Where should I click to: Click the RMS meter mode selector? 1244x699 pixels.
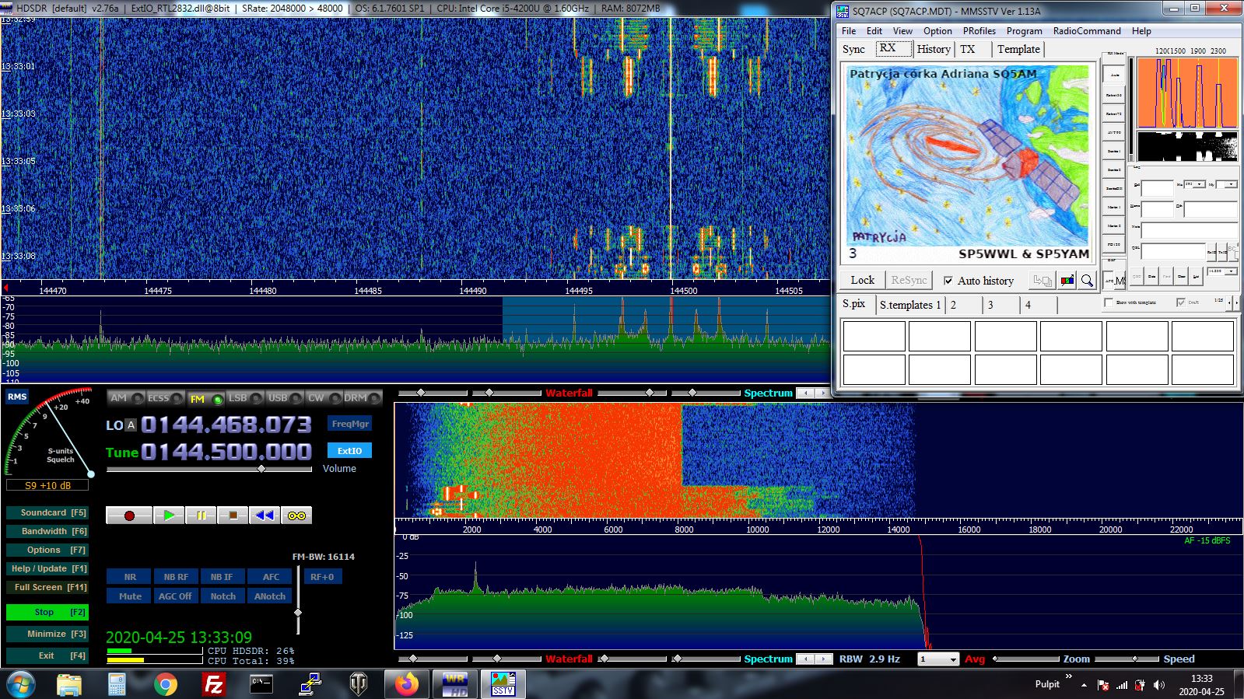point(17,397)
